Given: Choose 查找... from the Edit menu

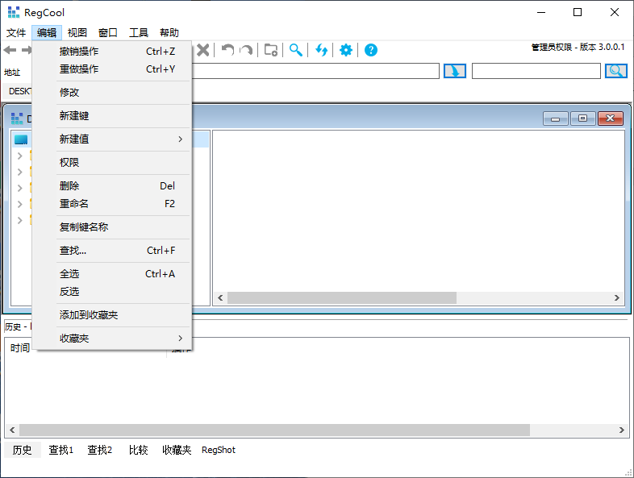Looking at the screenshot, I should coord(111,251).
